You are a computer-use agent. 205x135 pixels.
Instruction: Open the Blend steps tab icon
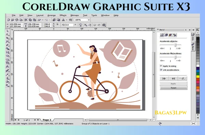pyautogui.click(x=162, y=35)
